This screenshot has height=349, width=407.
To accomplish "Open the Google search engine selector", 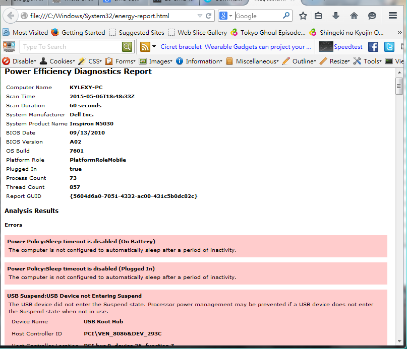I will pos(225,16).
